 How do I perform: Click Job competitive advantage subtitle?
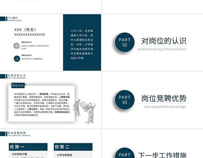pyautogui.click(x=165, y=107)
